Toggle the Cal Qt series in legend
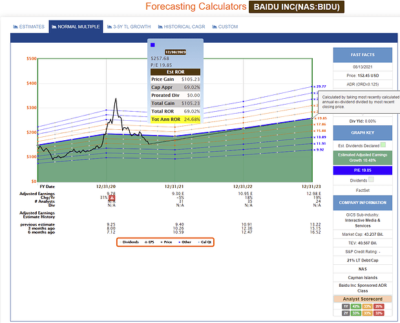Viewport: 400px width, 323px height. (x=205, y=242)
